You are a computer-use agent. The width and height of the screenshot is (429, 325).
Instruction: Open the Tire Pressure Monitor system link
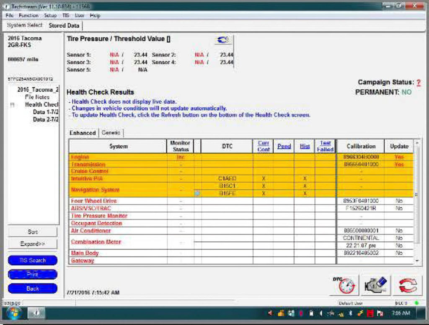pyautogui.click(x=99, y=216)
